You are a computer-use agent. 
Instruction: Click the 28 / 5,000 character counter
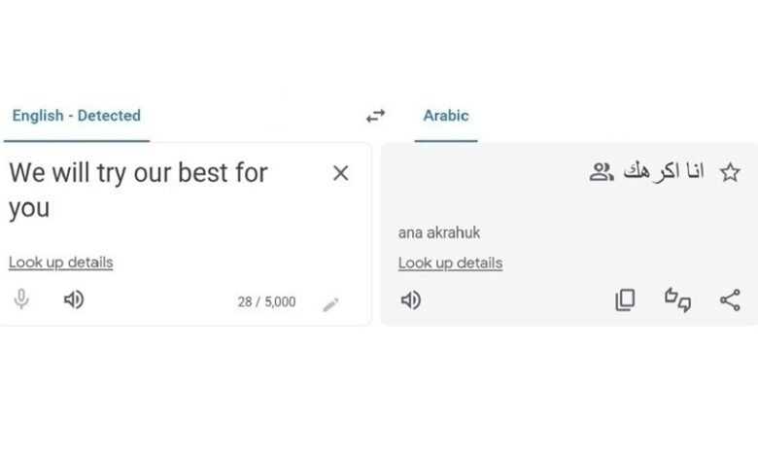point(266,301)
